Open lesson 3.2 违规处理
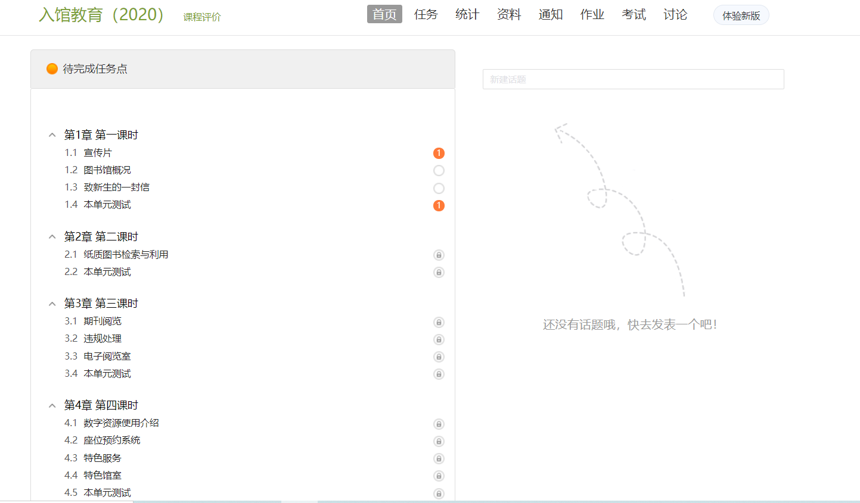The width and height of the screenshot is (860, 503). pyautogui.click(x=103, y=339)
